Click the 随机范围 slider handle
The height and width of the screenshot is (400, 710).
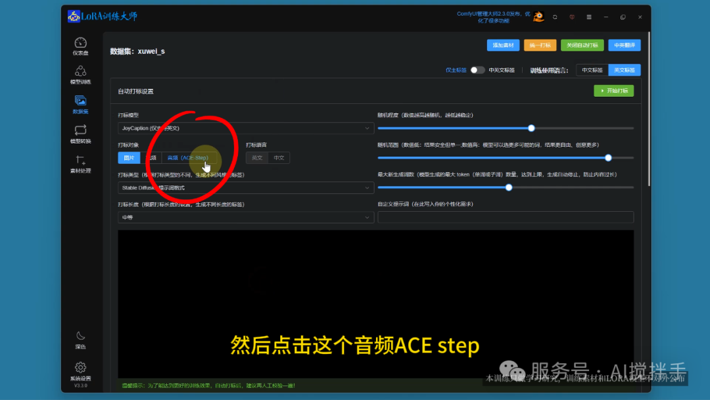[x=608, y=158]
